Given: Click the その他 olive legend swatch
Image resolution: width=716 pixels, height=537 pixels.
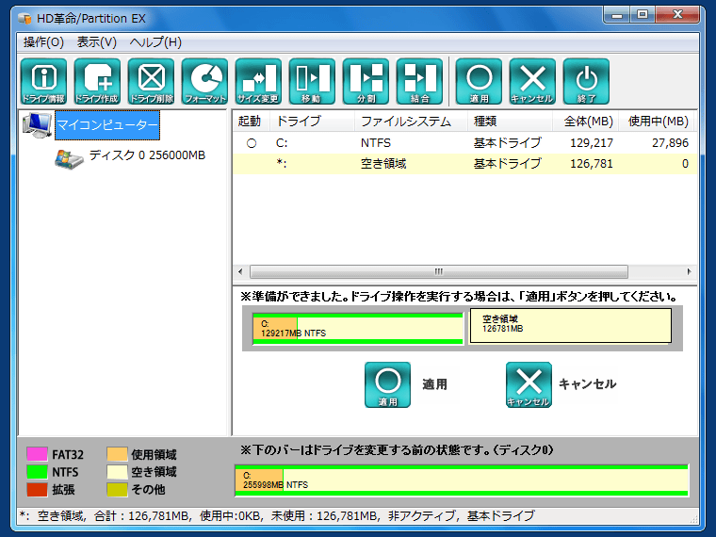Looking at the screenshot, I should [117, 490].
